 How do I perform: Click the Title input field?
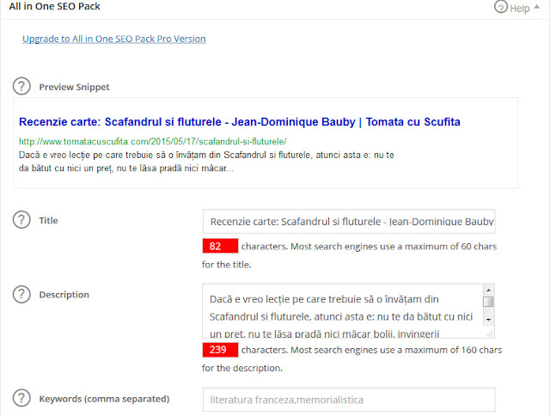coord(349,222)
